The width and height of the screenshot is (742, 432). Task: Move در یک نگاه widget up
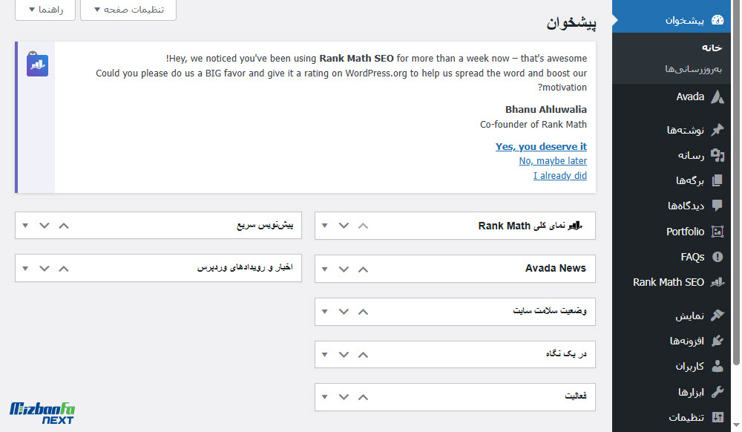point(363,354)
